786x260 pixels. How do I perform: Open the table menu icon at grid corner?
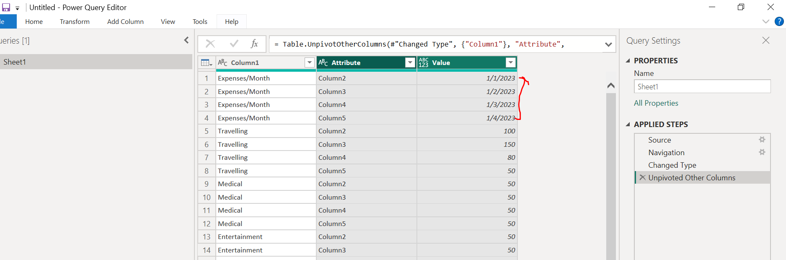(x=207, y=62)
